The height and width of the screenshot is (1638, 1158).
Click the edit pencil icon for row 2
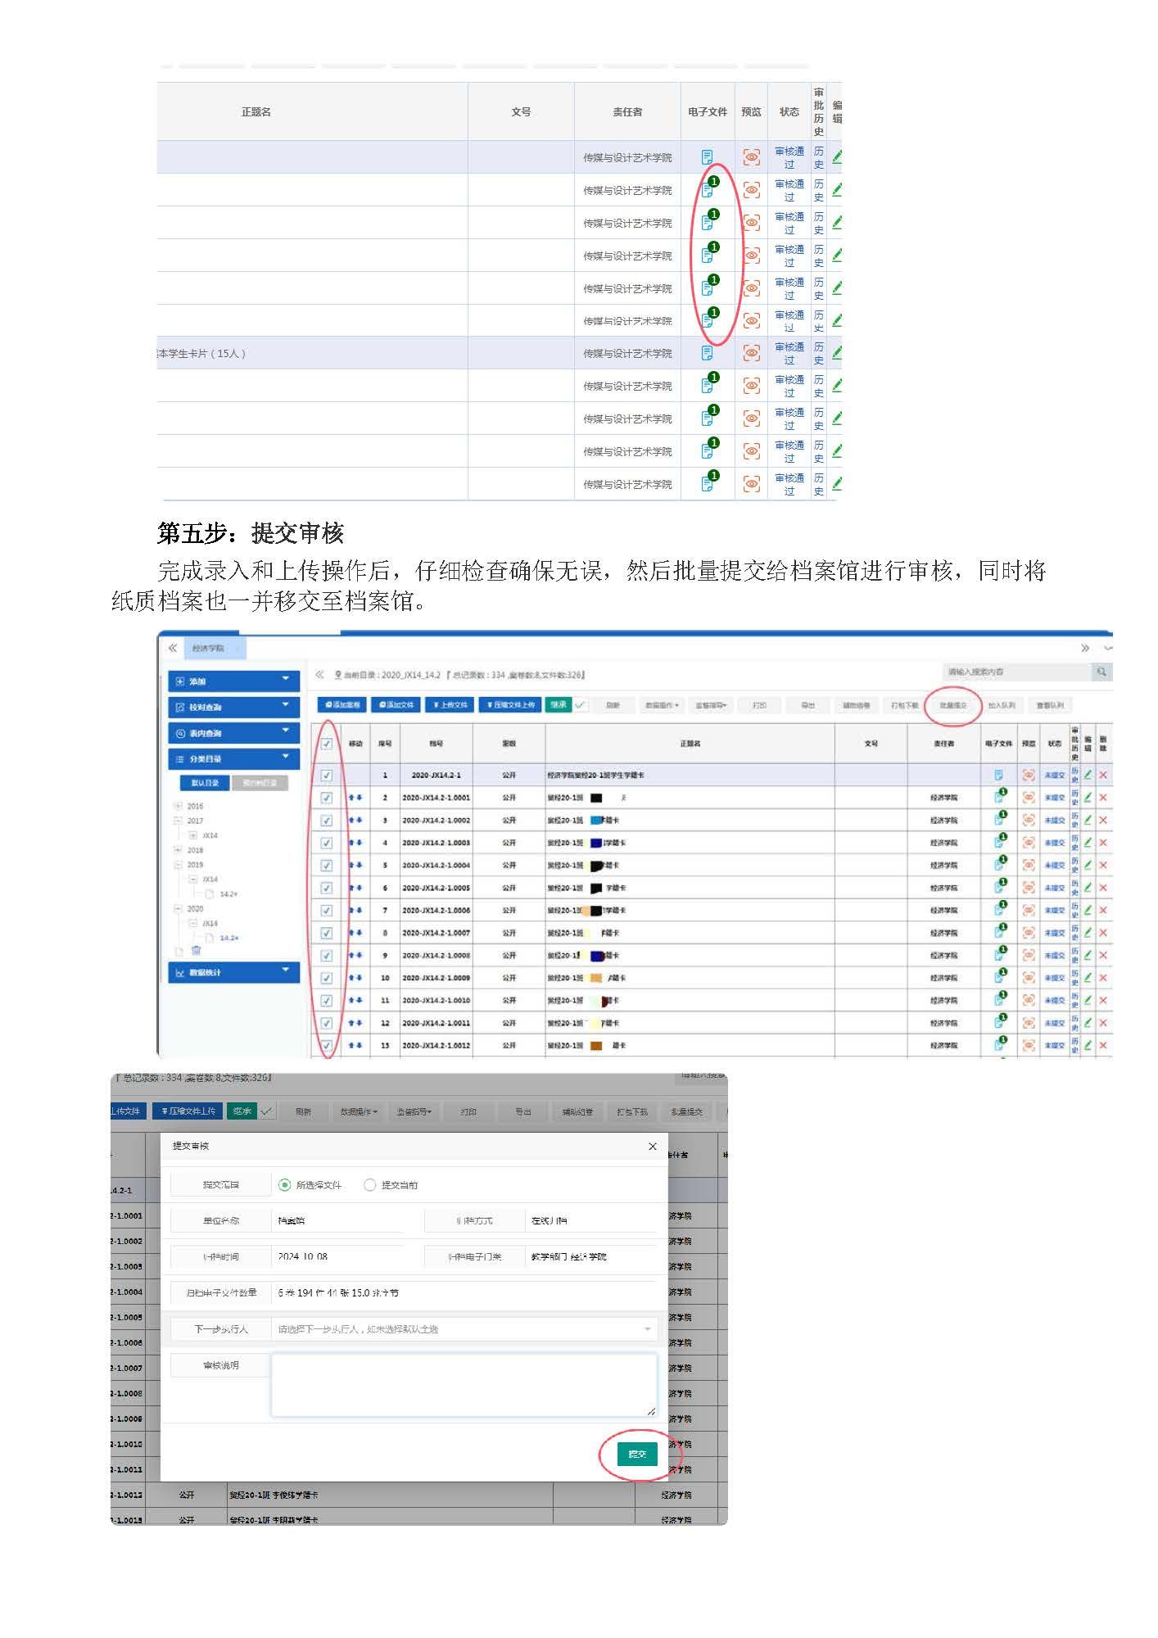[x=1088, y=797]
